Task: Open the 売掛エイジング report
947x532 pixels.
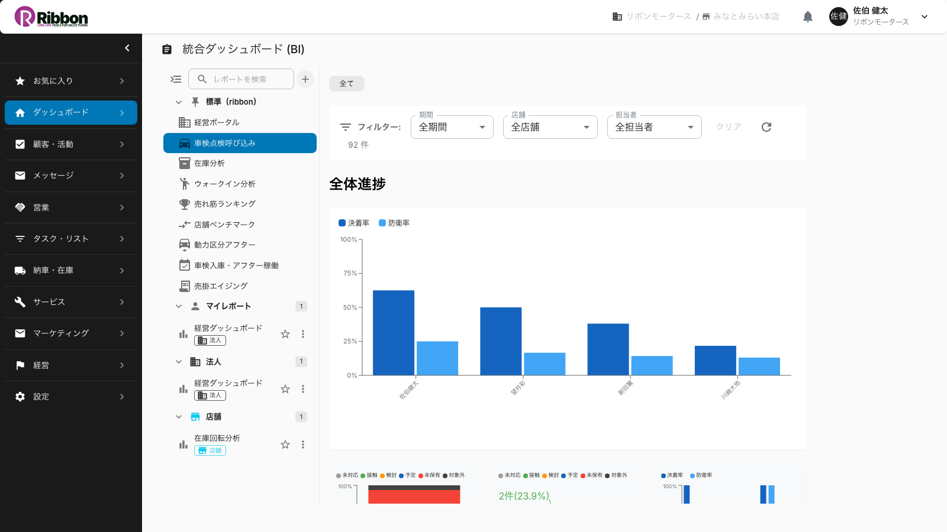Action: click(x=240, y=286)
